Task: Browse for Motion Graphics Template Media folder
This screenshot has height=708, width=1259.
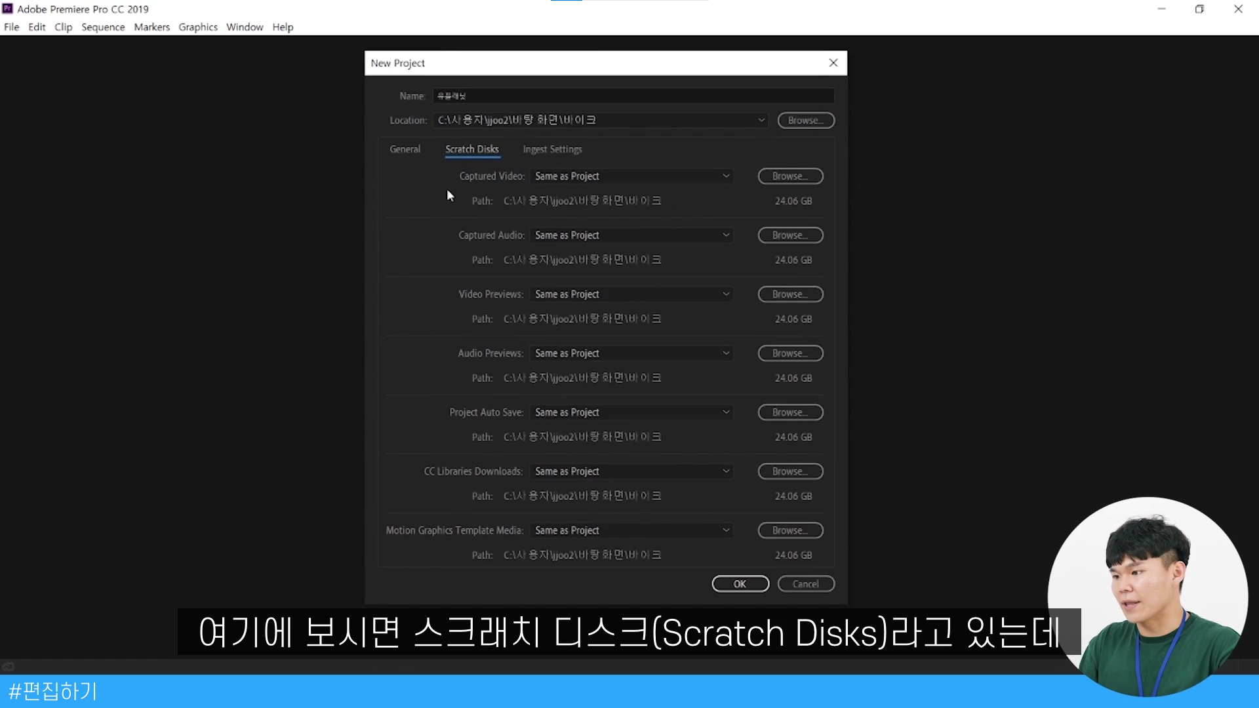Action: (x=790, y=530)
